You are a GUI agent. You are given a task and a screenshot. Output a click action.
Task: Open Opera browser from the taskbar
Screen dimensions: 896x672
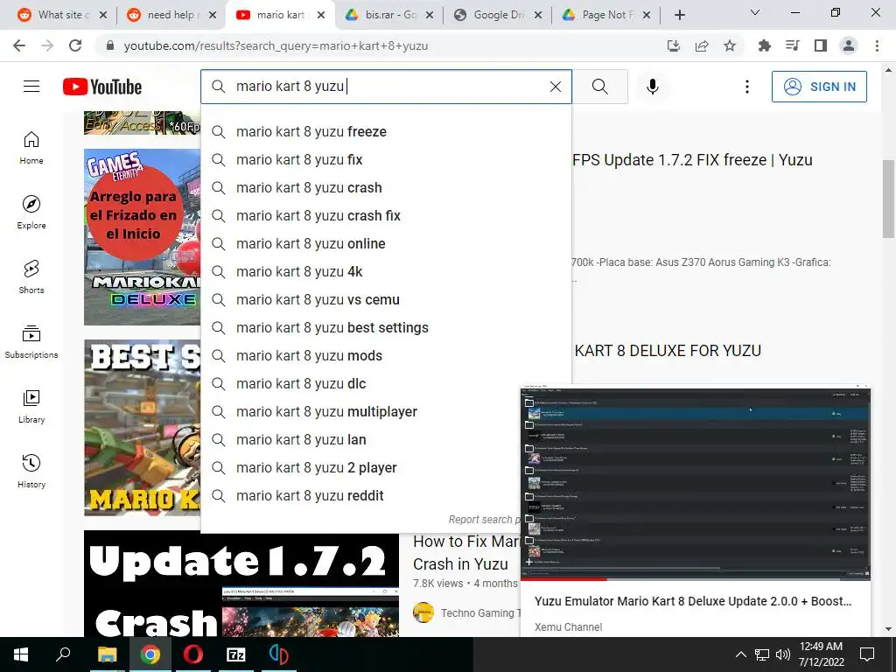click(193, 654)
